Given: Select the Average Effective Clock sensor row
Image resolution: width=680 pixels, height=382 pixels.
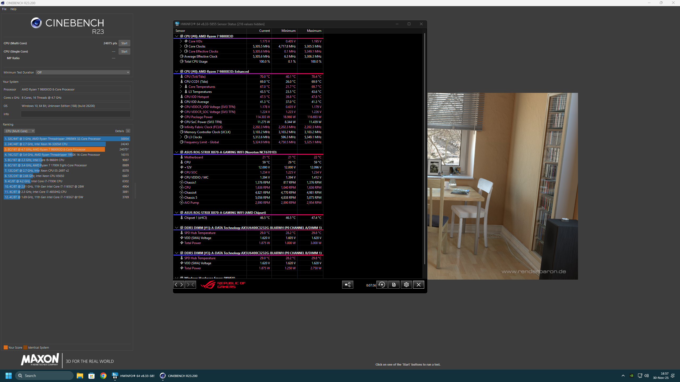Looking at the screenshot, I should tap(248, 56).
